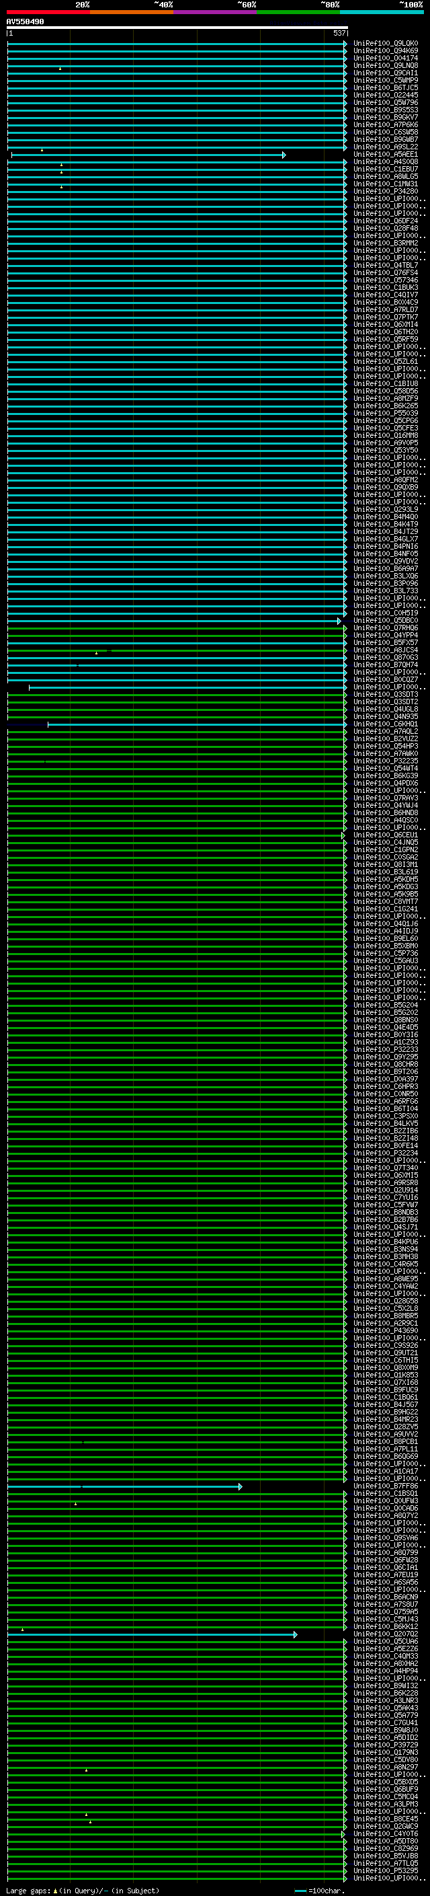Click the UniRef100_P32234 label
Image resolution: width=430 pixels, height=1896 pixels.
click(x=385, y=1153)
